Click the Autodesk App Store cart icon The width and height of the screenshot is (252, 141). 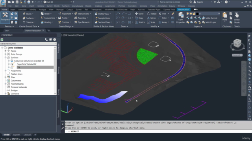click(x=215, y=2)
